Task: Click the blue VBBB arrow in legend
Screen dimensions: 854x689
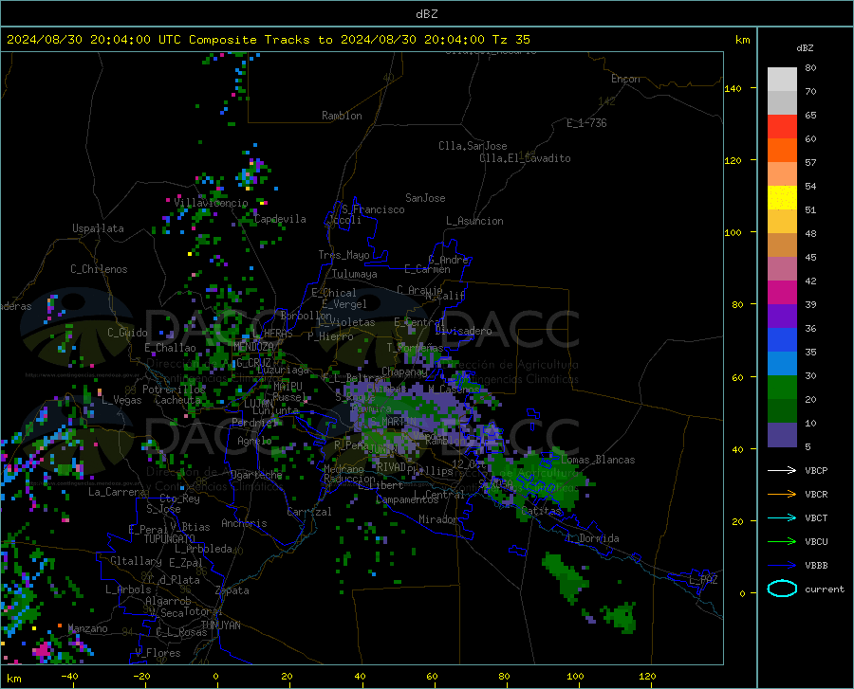Action: coord(782,566)
